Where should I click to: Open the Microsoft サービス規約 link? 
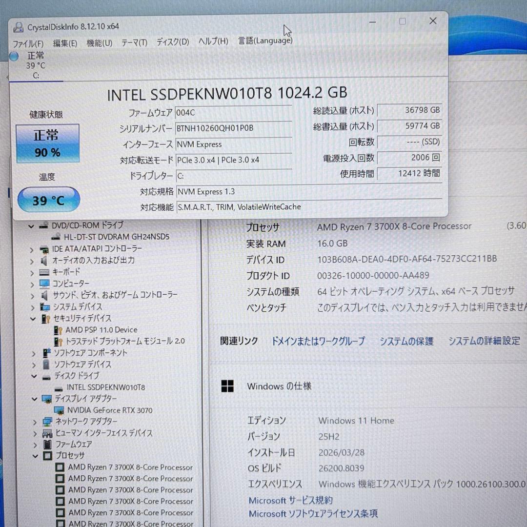click(290, 500)
